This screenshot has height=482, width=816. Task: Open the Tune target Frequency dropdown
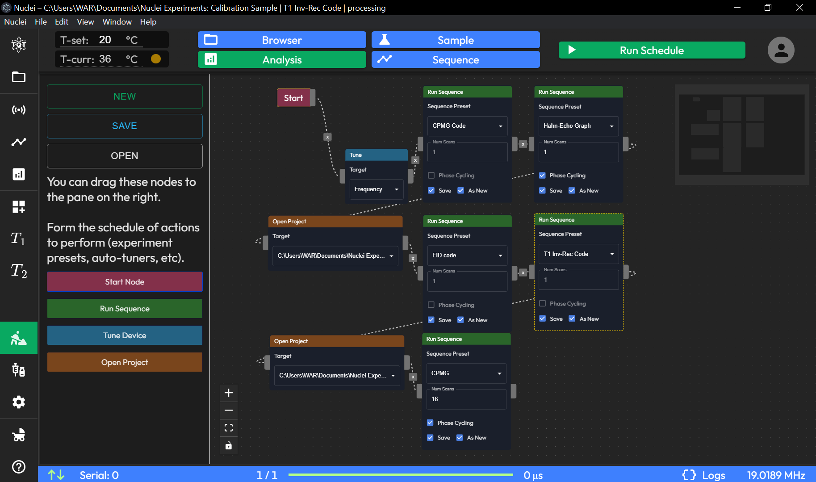pyautogui.click(x=376, y=189)
